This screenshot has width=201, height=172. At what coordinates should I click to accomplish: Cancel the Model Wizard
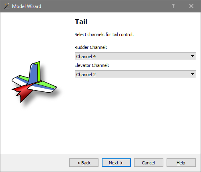click(x=149, y=163)
